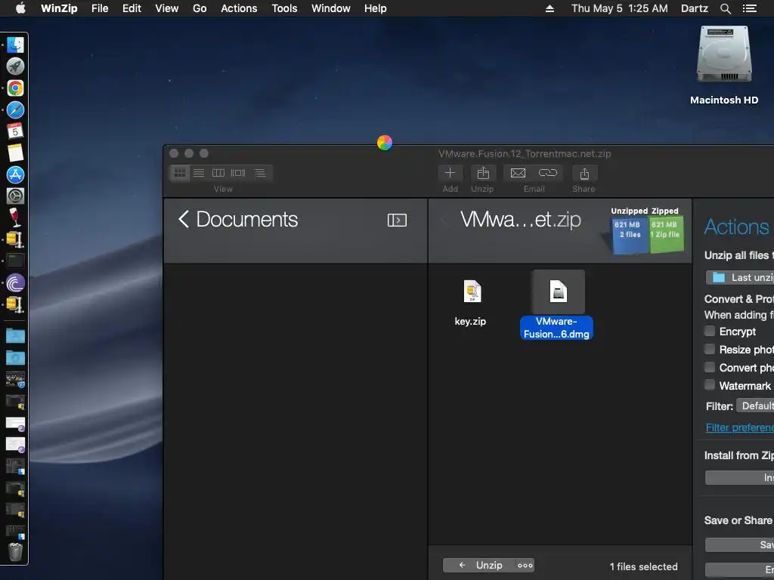The height and width of the screenshot is (580, 774).
Task: Switch to cover flow view
Action: point(238,173)
